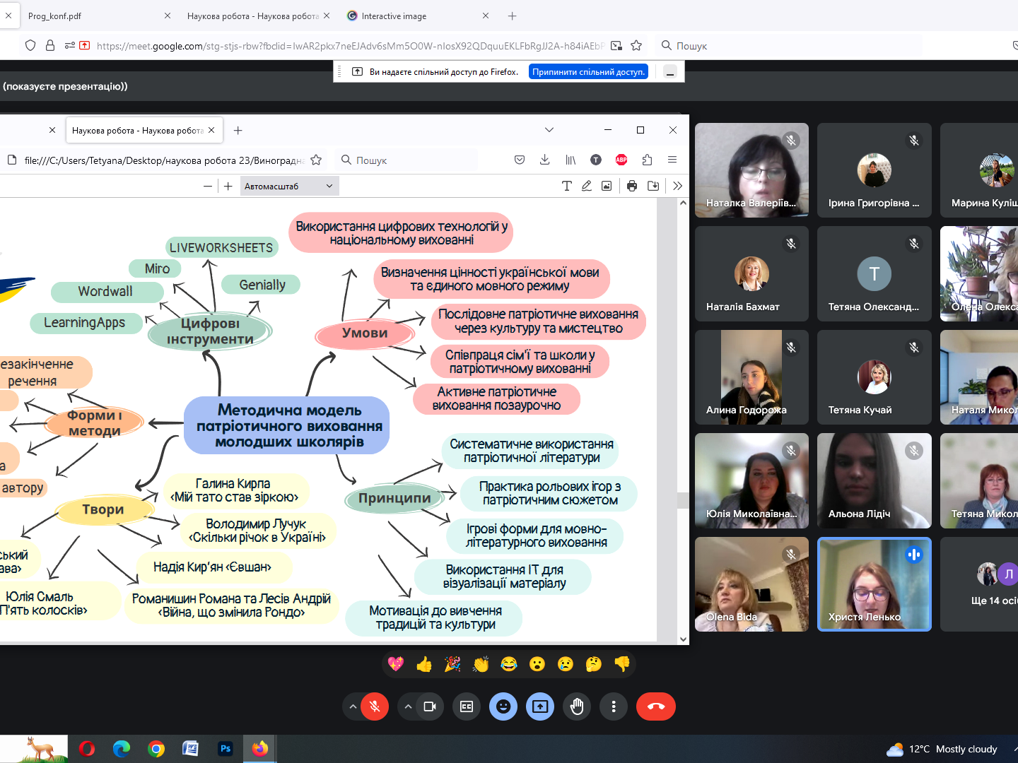Turn on closed captions
Image resolution: width=1018 pixels, height=763 pixels.
[x=467, y=706]
